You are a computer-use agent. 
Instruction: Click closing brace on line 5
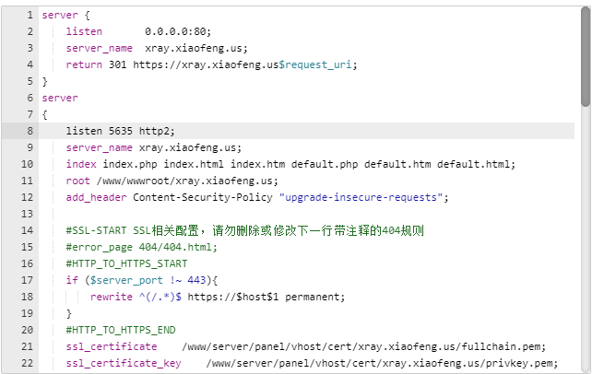[x=44, y=81]
